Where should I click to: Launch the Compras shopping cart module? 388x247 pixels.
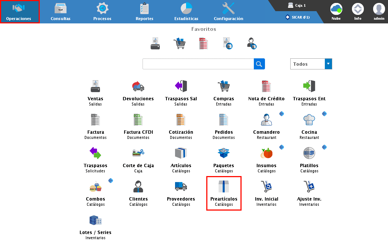[223, 87]
